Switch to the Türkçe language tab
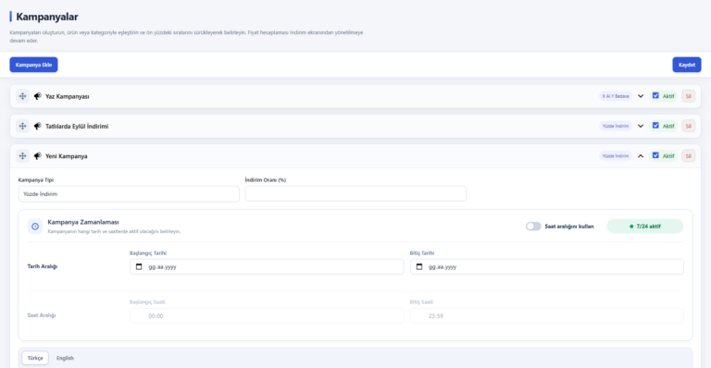The image size is (711, 368). (x=35, y=358)
